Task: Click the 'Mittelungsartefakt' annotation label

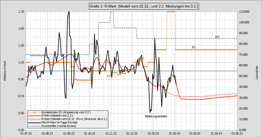Action: (x=156, y=117)
